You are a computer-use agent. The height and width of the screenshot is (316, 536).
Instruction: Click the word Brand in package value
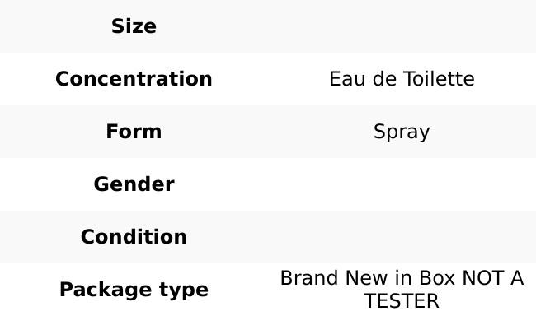click(310, 278)
